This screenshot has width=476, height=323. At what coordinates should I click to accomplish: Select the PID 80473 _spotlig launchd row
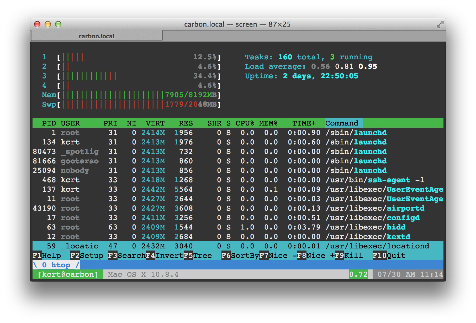tap(238, 152)
